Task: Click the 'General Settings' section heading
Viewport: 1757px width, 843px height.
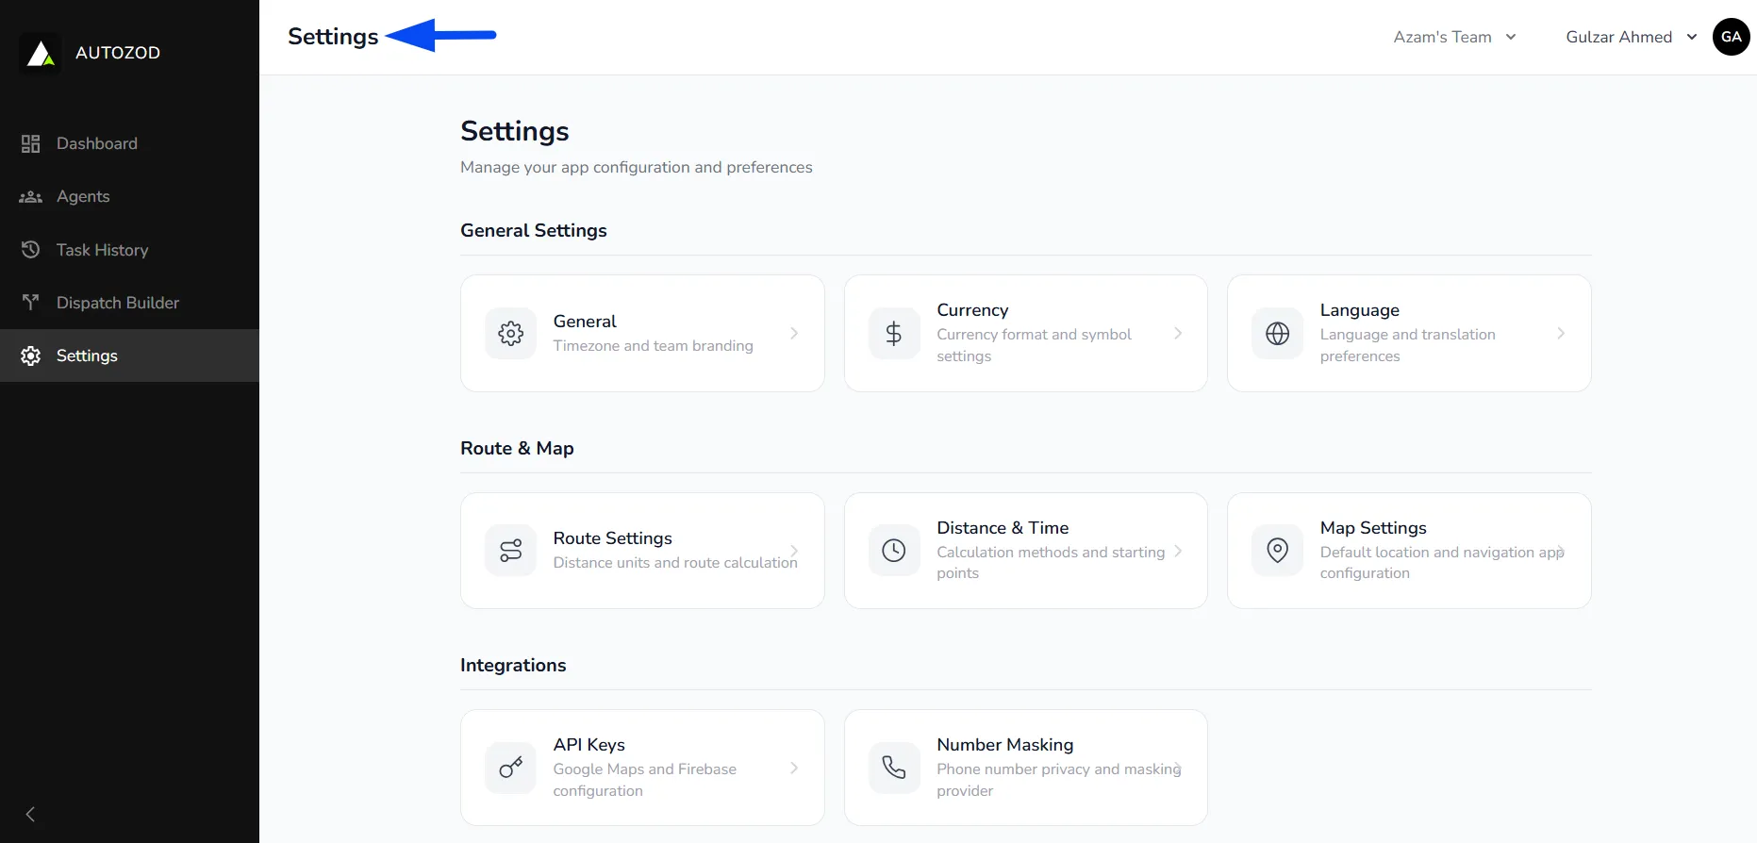Action: (534, 230)
